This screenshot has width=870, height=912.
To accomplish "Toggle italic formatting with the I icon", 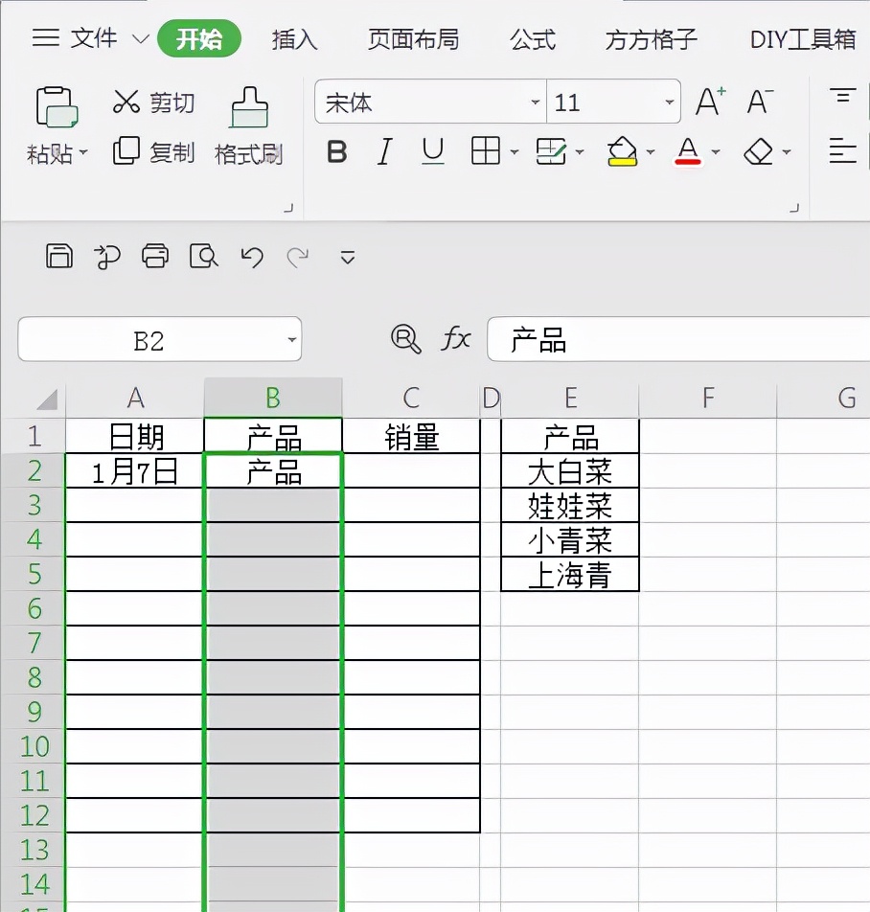I will click(x=383, y=151).
